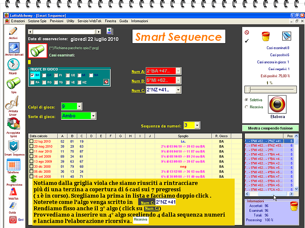The image size is (305, 228).
Task: Open the Archivi pencil icon
Action: [13, 31]
